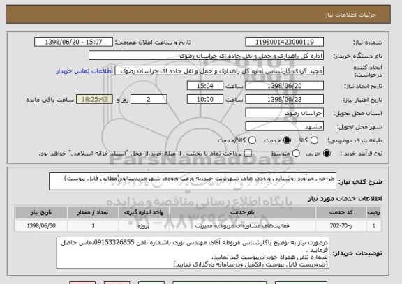Screen dimensions: 402x284
Task: Click the creation time field 15:04
Action: 205,86
